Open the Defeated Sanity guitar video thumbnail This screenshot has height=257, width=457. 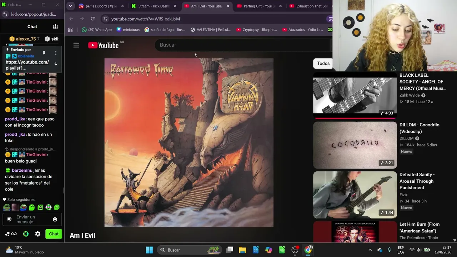(355, 195)
